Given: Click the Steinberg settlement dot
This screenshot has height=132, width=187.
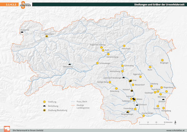Looking at the screenshot, I should pos(161,94).
